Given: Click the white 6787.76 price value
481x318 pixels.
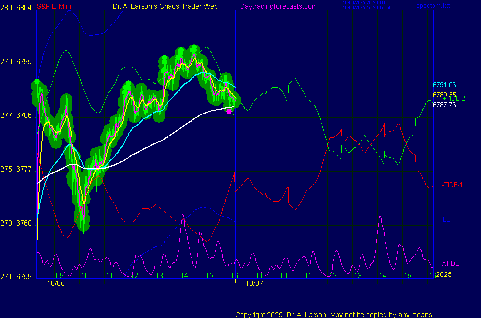Looking at the screenshot, I should click(x=444, y=105).
